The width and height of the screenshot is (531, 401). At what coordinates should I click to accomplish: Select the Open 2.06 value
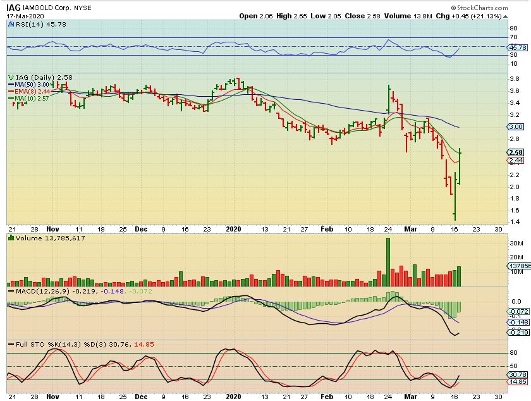[256, 16]
